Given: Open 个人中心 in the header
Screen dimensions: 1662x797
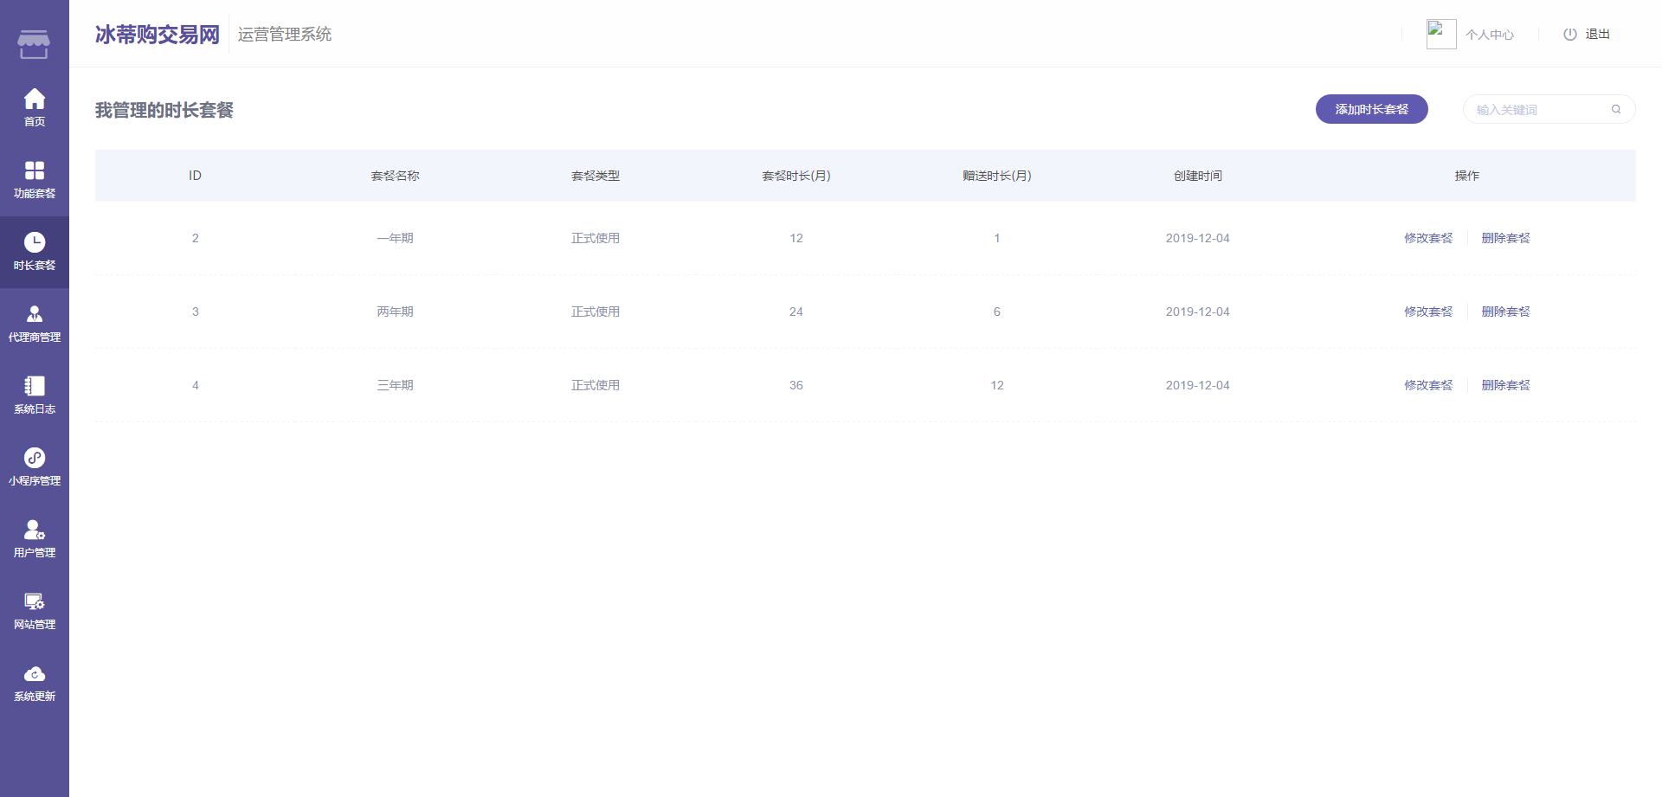Looking at the screenshot, I should (x=1489, y=35).
